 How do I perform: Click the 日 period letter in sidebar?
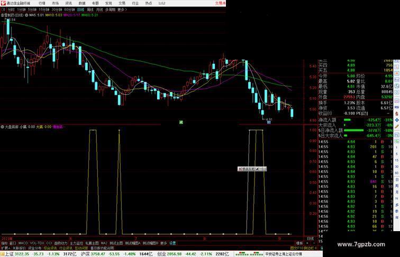coord(397,179)
